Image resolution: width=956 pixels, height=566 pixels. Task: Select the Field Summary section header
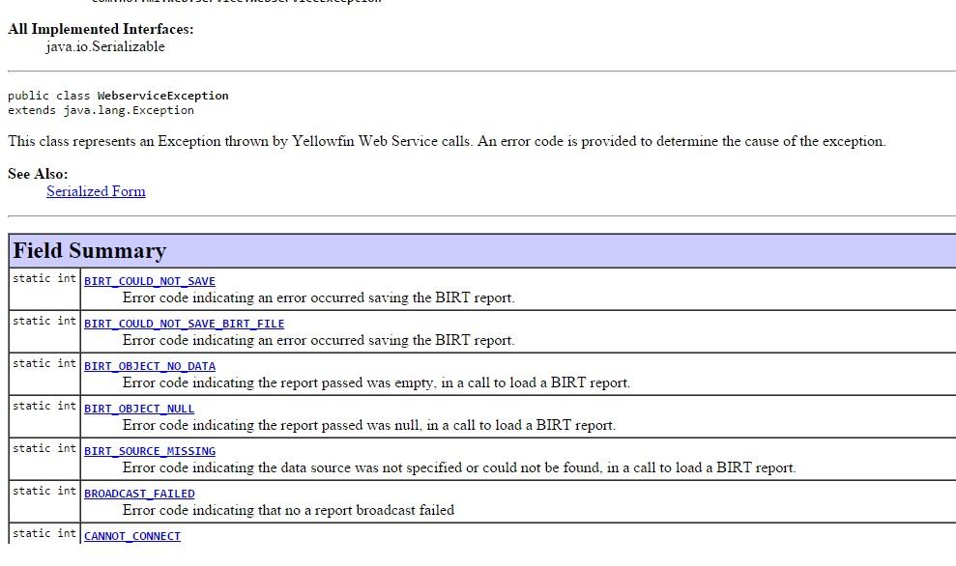89,250
